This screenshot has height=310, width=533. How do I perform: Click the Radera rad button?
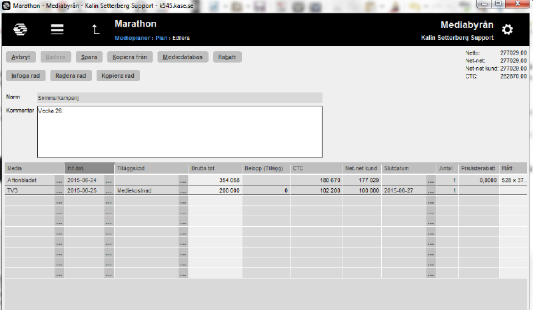pos(71,76)
